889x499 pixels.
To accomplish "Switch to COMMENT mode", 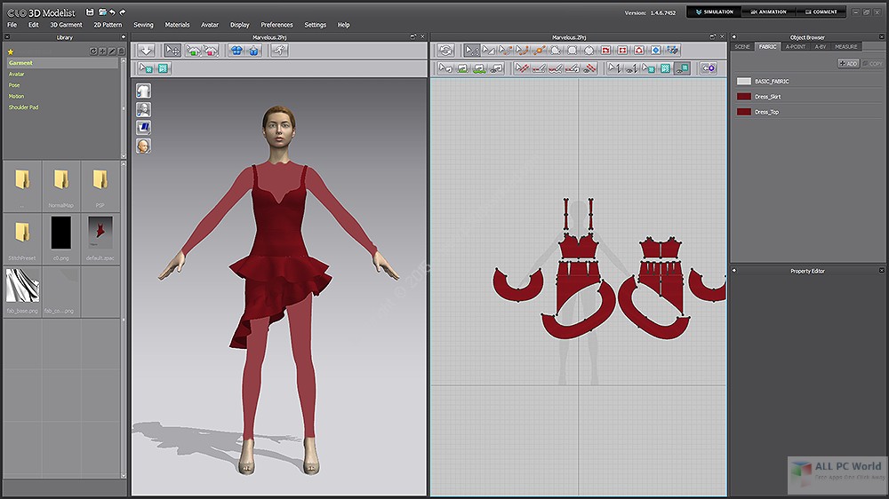I will point(821,12).
